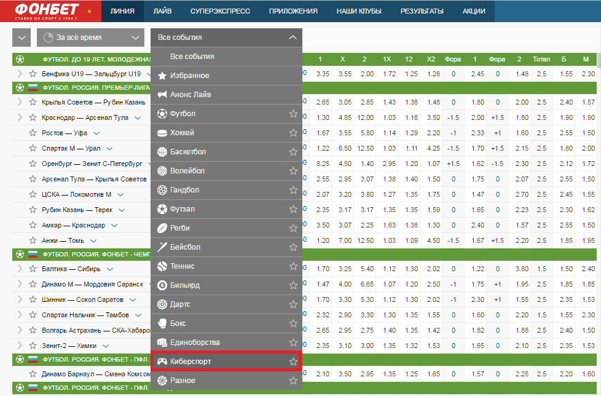The image size is (601, 396).
Task: Select Все события in the dropdown list
Action: click(x=226, y=57)
